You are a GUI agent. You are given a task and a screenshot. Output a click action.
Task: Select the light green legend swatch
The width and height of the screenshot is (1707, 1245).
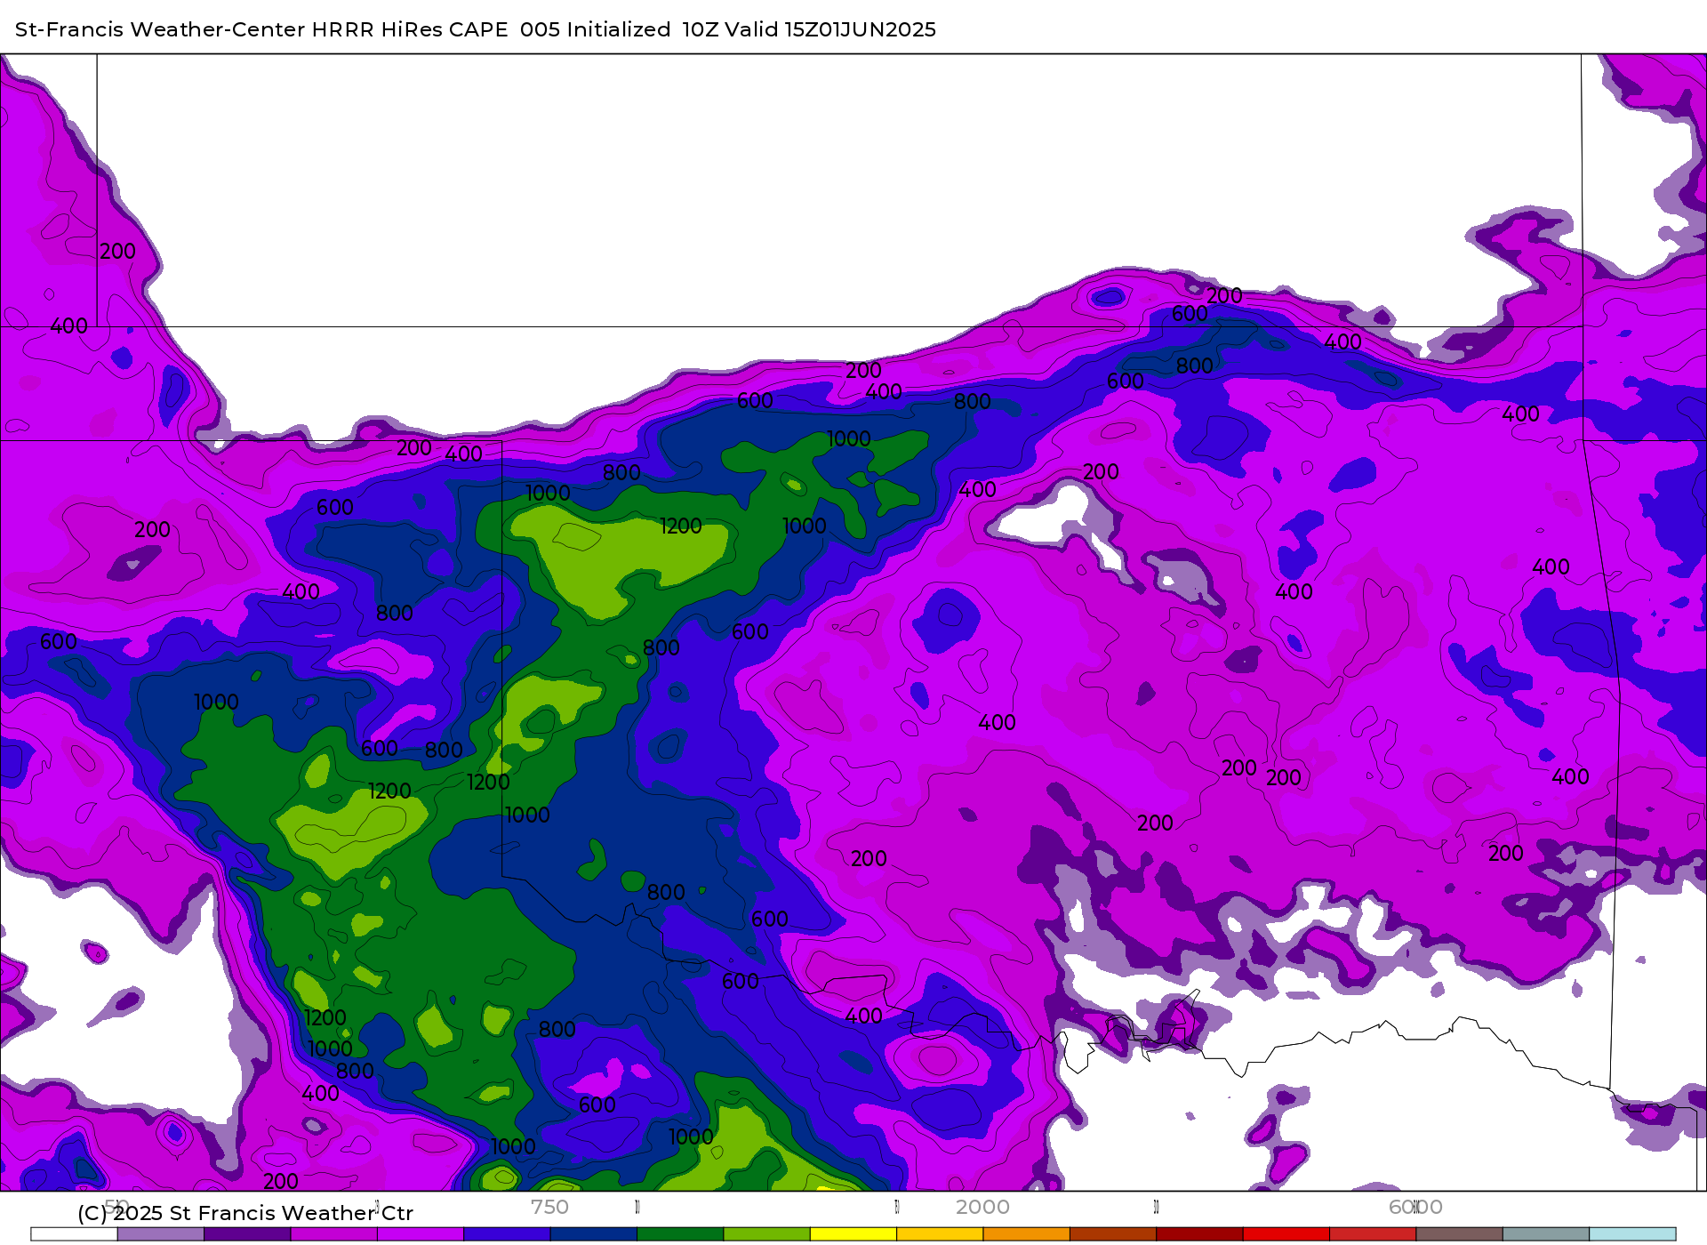click(766, 1234)
